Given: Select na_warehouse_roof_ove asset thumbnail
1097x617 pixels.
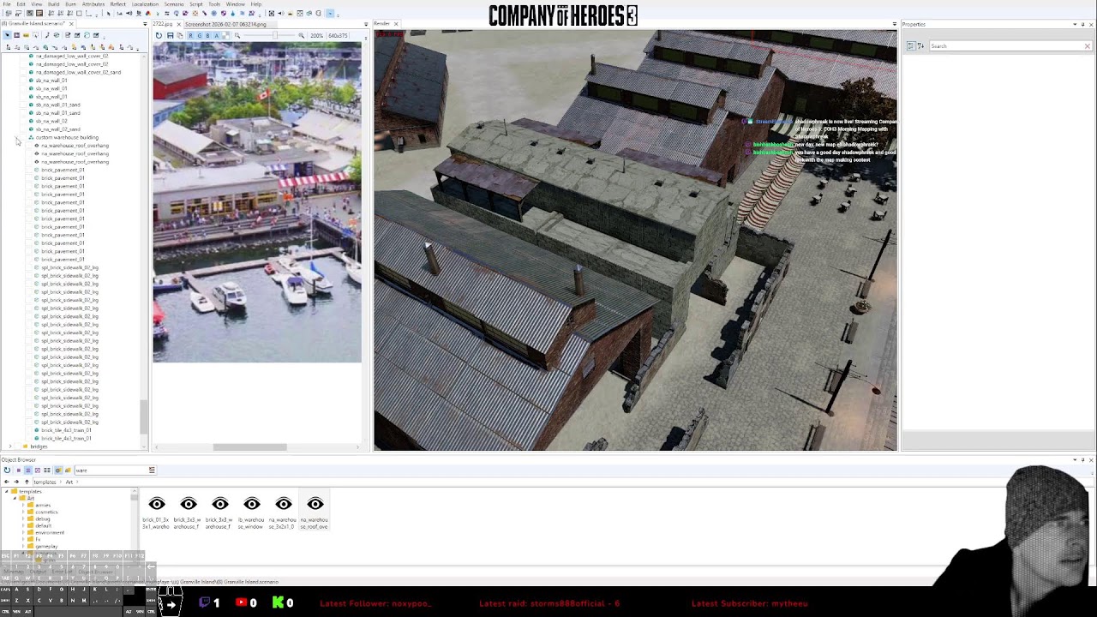Looking at the screenshot, I should [315, 511].
